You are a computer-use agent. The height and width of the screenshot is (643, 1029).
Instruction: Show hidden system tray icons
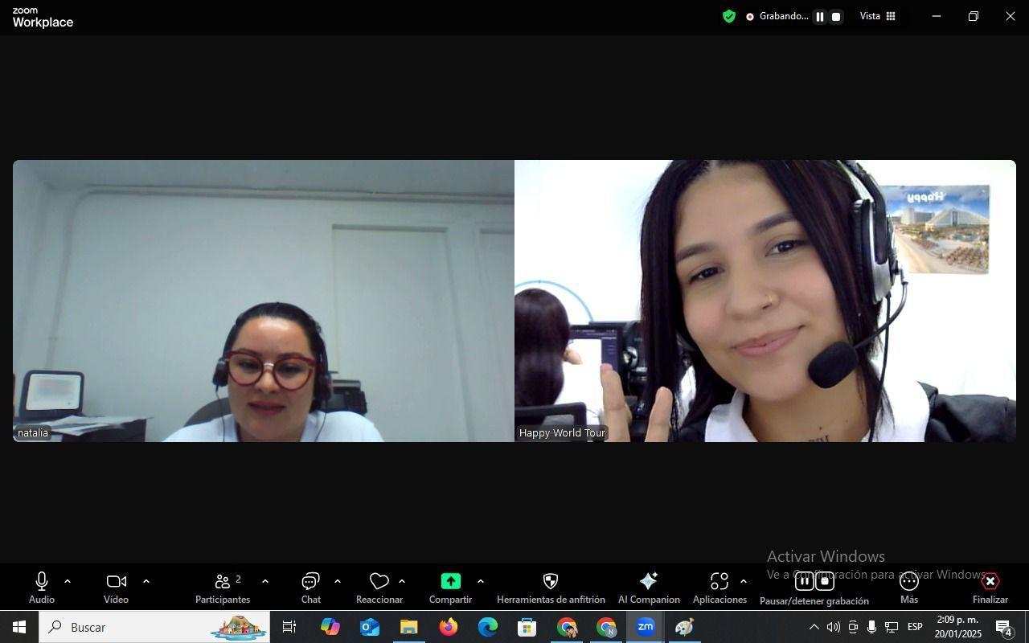pos(814,627)
